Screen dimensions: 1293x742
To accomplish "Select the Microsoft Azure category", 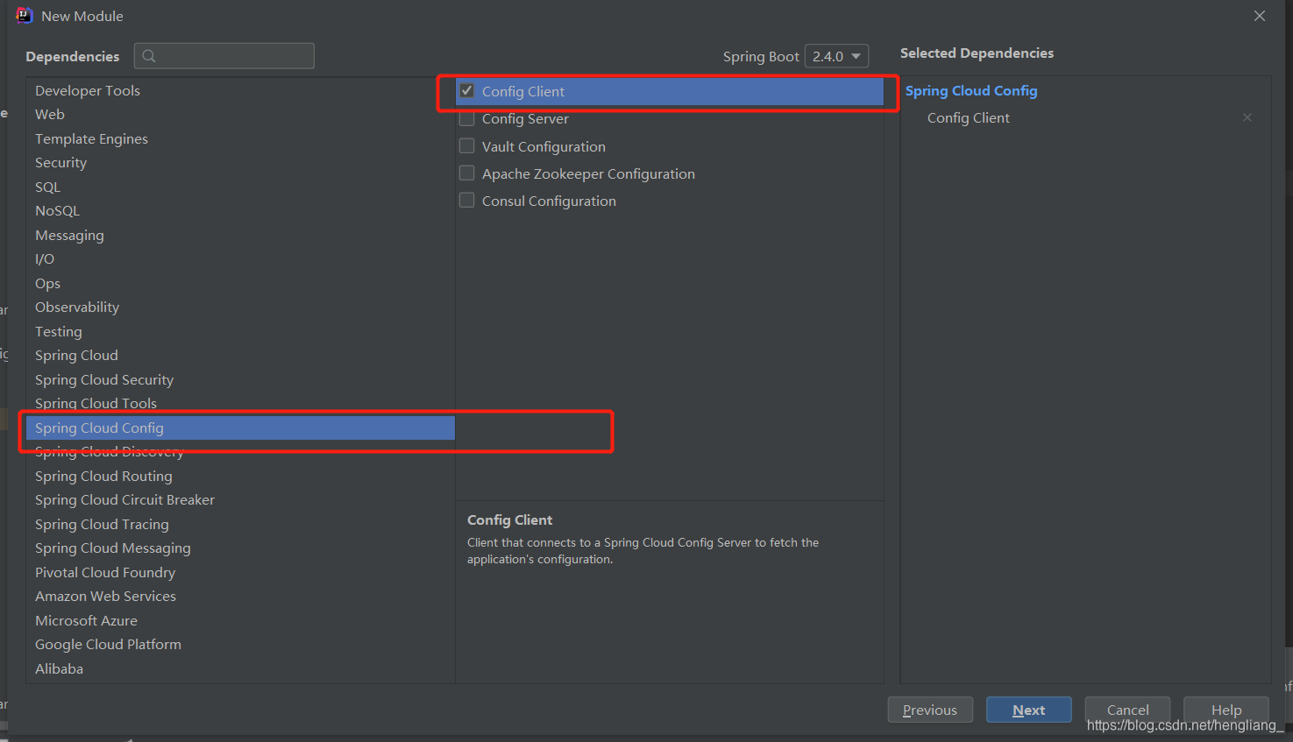I will 240,620.
